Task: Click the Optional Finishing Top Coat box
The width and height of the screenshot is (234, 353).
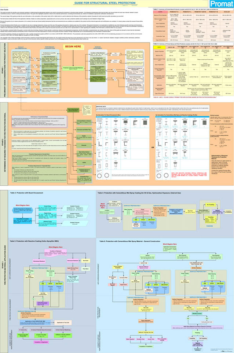Action: pos(146,332)
